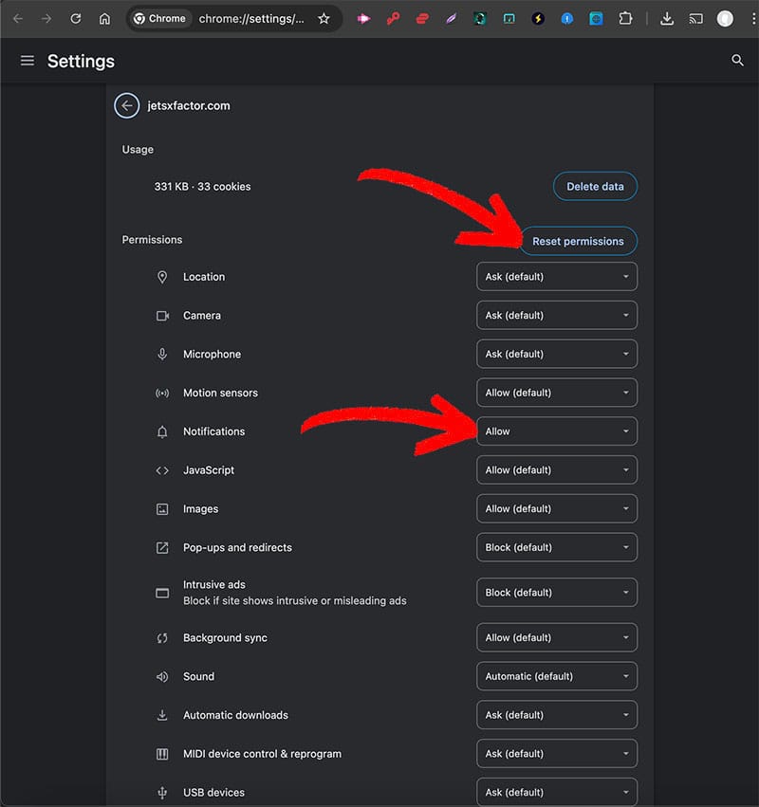Click the chrome://settings address bar
The width and height of the screenshot is (759, 807).
(251, 18)
